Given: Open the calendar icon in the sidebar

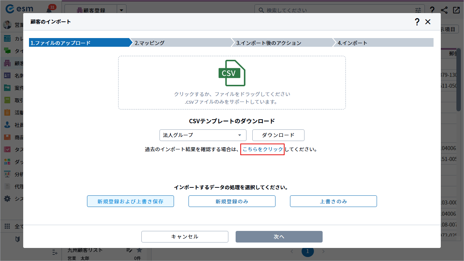Looking at the screenshot, I should click(x=7, y=39).
